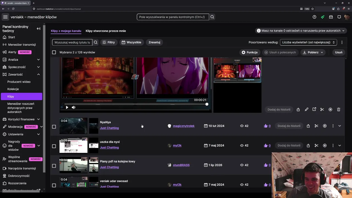Expand the copyright warnings notice dropdown
The height and width of the screenshot is (198, 352).
(301, 31)
